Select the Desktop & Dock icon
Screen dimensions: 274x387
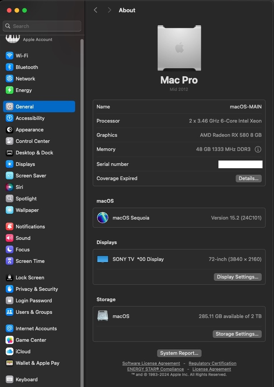coord(9,153)
